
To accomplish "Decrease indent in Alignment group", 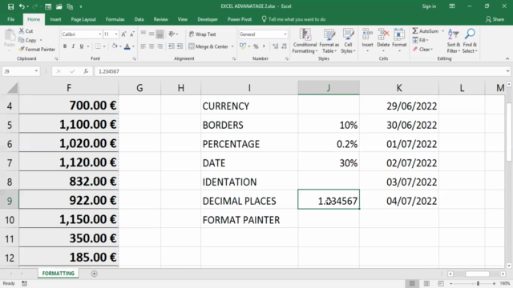I will pos(172,46).
